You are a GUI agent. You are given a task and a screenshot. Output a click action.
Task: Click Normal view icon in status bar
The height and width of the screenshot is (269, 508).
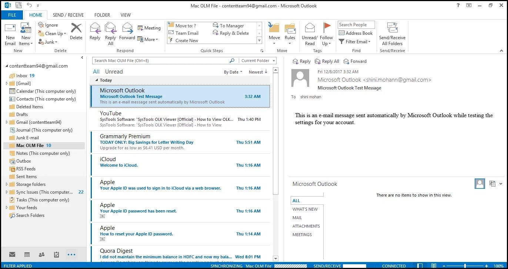(420, 266)
